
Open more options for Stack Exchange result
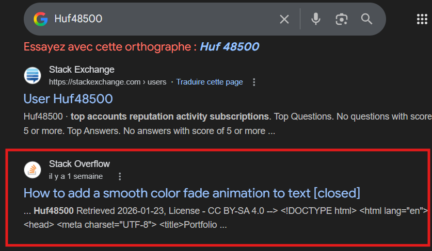[x=253, y=82]
